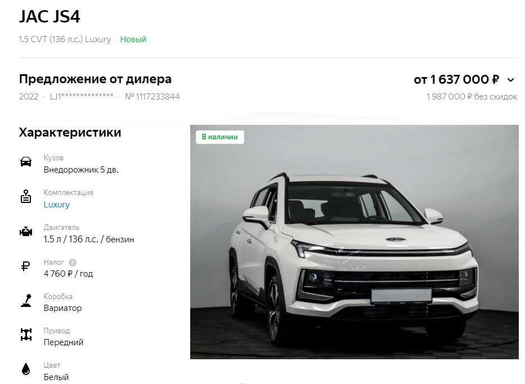The height and width of the screenshot is (384, 525).
Task: Click the color droplet icon
Action: click(26, 369)
